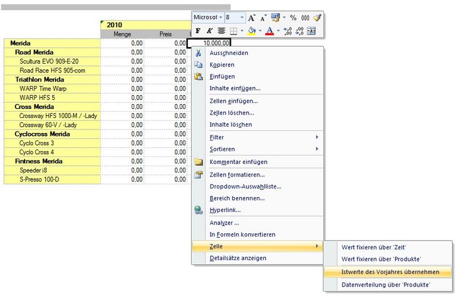
Task: Select the Cyclocross Merida row
Action: pyautogui.click(x=52, y=134)
